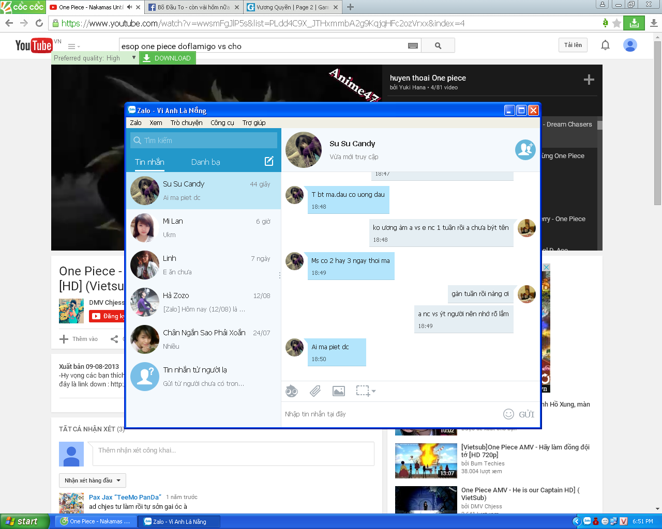Bookmark the page with the star icon
662x529 pixels.
click(616, 23)
